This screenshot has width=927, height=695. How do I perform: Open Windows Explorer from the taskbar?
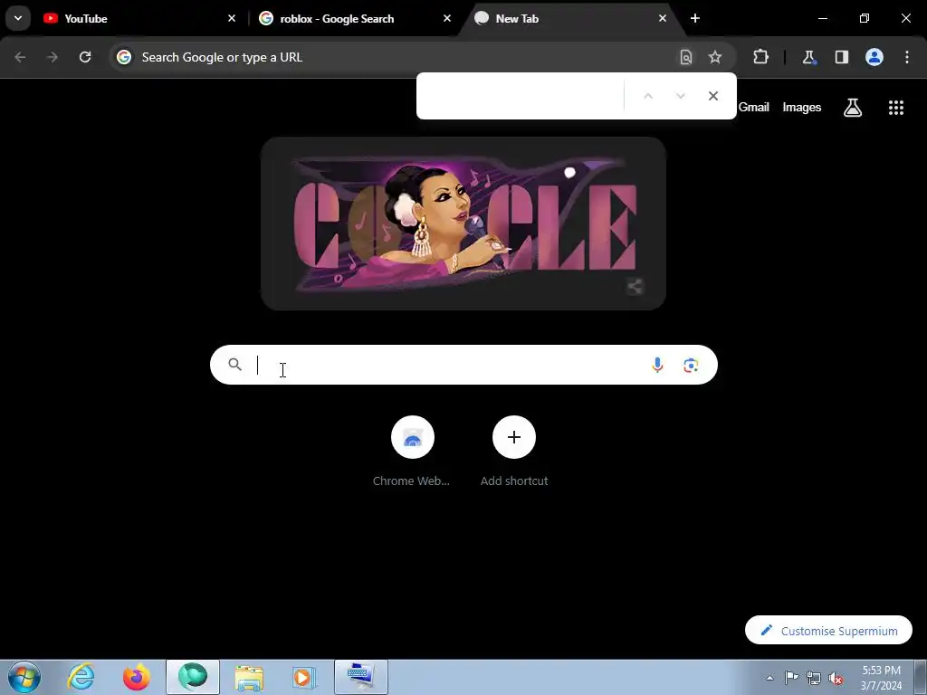pyautogui.click(x=249, y=677)
